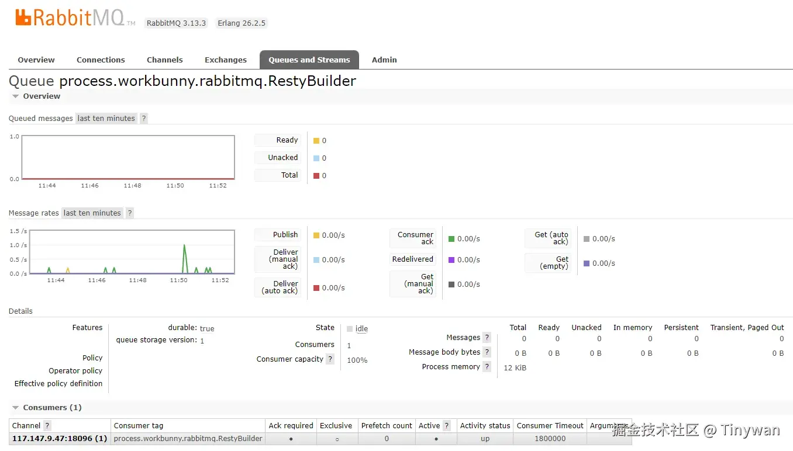Image resolution: width=793 pixels, height=451 pixels.
Task: Click the Erlang 26.2.5 version badge
Action: tap(242, 23)
